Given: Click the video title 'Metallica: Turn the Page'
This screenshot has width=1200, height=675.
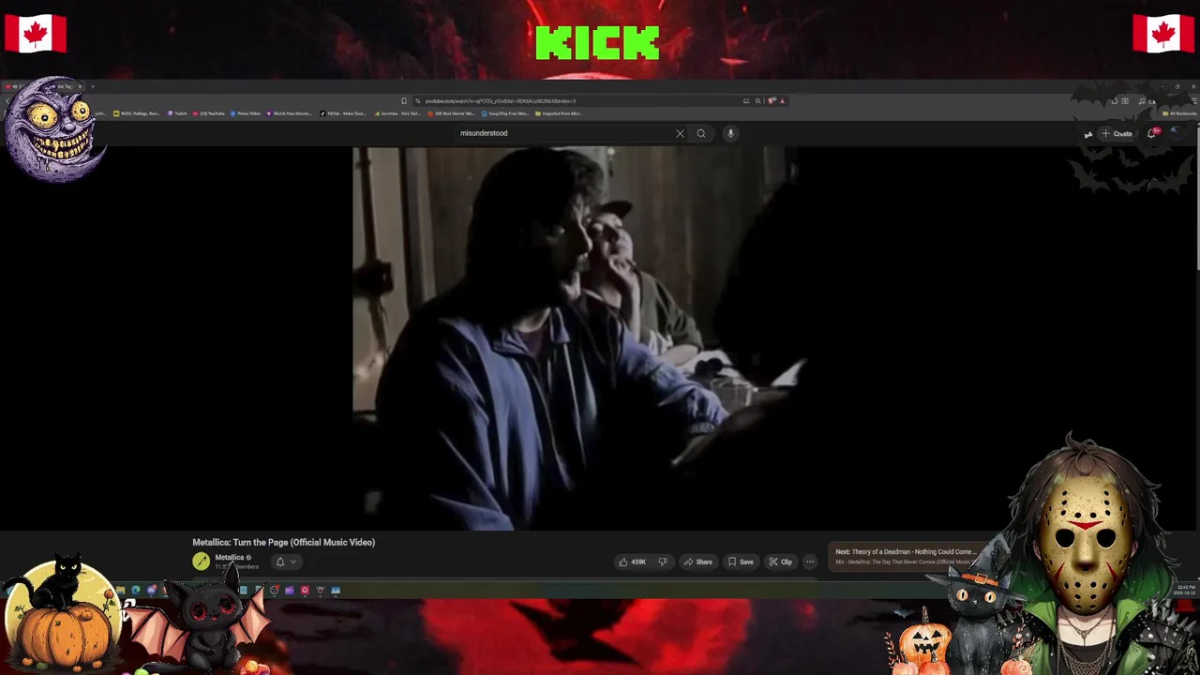Looking at the screenshot, I should (283, 542).
